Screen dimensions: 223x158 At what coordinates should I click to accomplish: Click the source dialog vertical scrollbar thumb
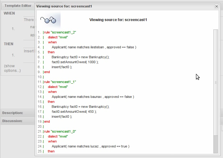click(216, 83)
